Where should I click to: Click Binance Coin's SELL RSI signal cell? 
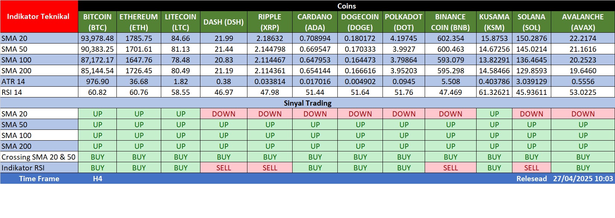450,168
